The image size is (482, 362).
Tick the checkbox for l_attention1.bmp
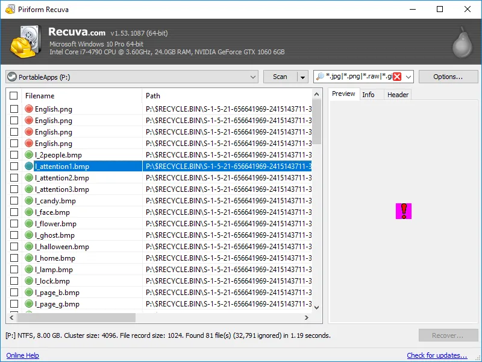[x=14, y=167]
